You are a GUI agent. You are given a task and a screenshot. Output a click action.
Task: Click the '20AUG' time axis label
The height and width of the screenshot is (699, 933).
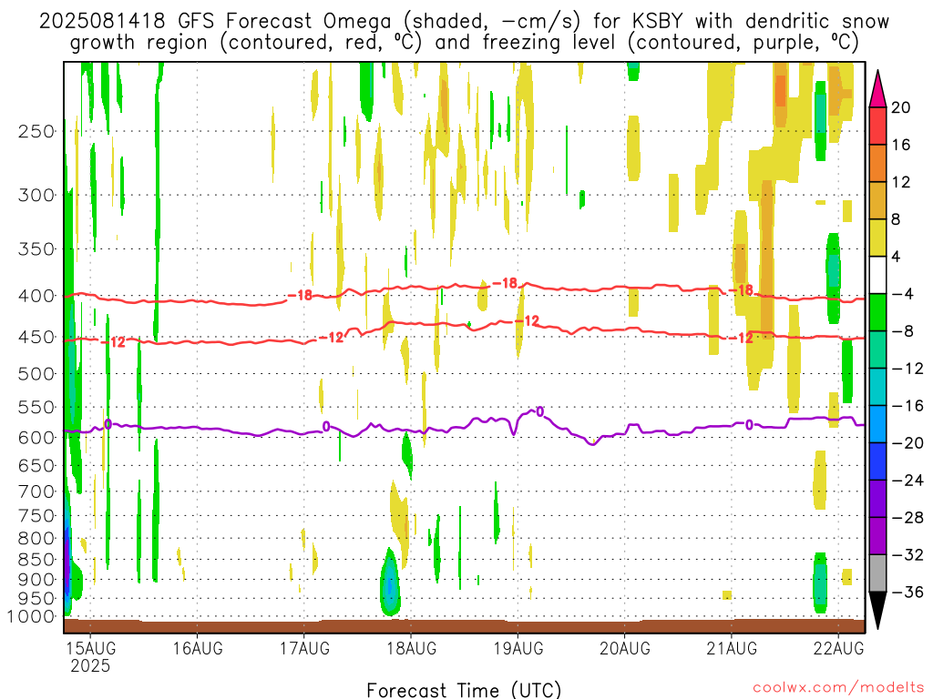click(625, 648)
